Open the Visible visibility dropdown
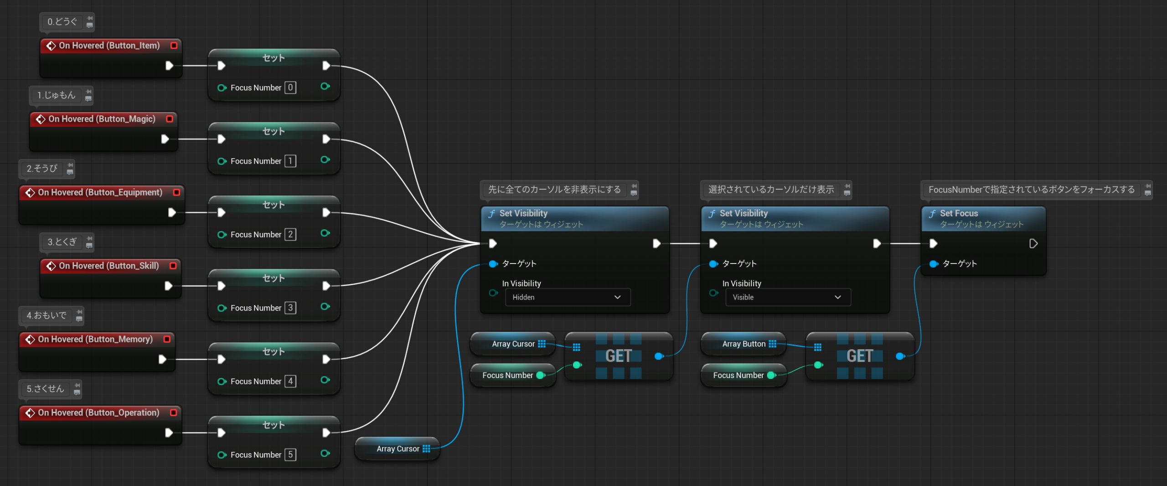Image resolution: width=1167 pixels, height=486 pixels. pyautogui.click(x=787, y=297)
